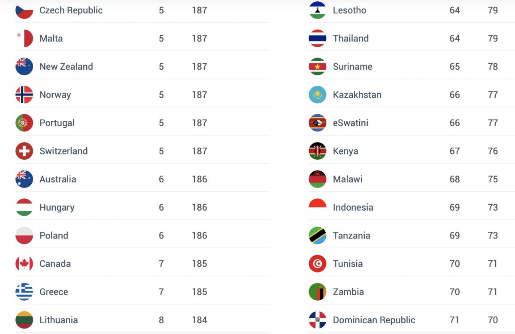Select the Tunisia flag icon
The image size is (515, 334).
tap(318, 264)
